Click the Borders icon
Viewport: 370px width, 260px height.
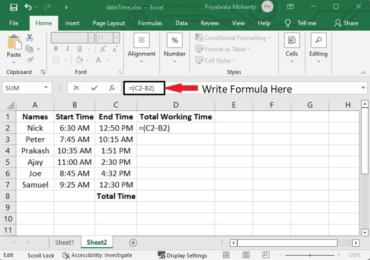coord(56,60)
